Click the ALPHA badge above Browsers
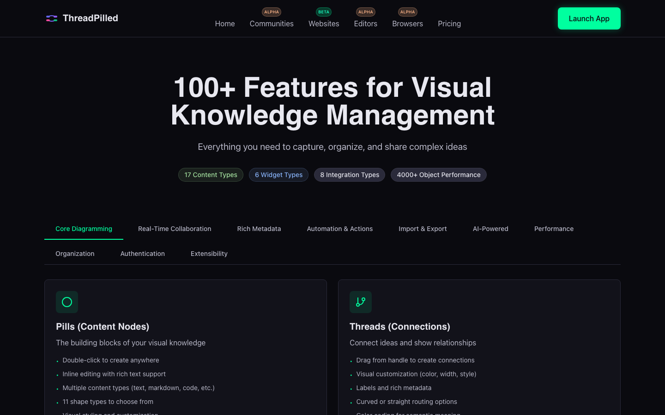Screen dimensions: 665x415 (408, 12)
